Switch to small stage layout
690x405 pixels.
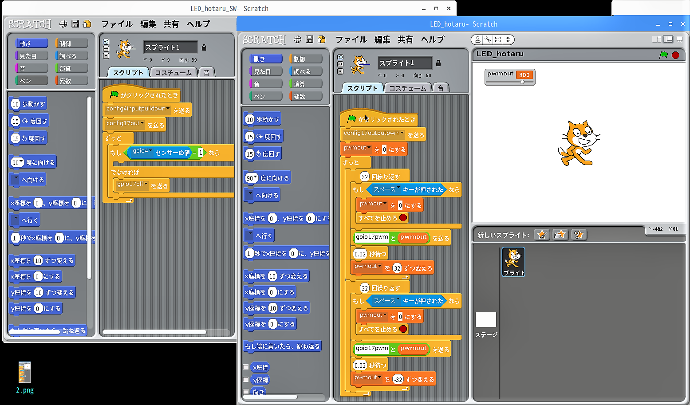click(x=657, y=39)
